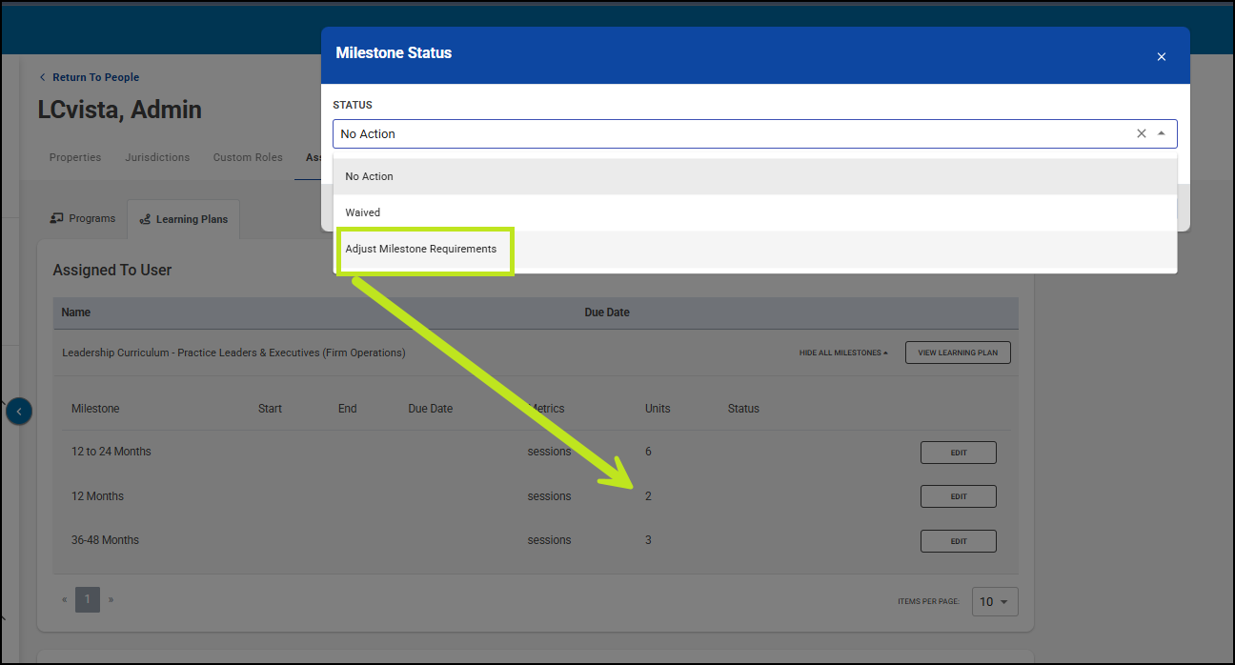Screen dimensions: 1235x665
Task: Edit the 12 Months milestone
Action: coord(958,496)
